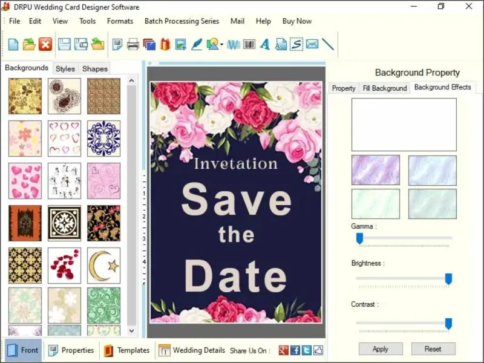Share on Facebook icon

tap(295, 350)
